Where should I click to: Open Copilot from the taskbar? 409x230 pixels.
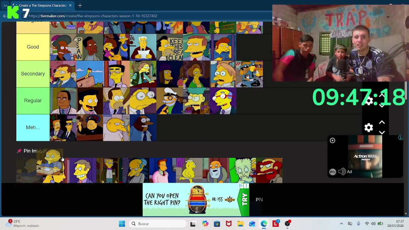pyautogui.click(x=205, y=224)
